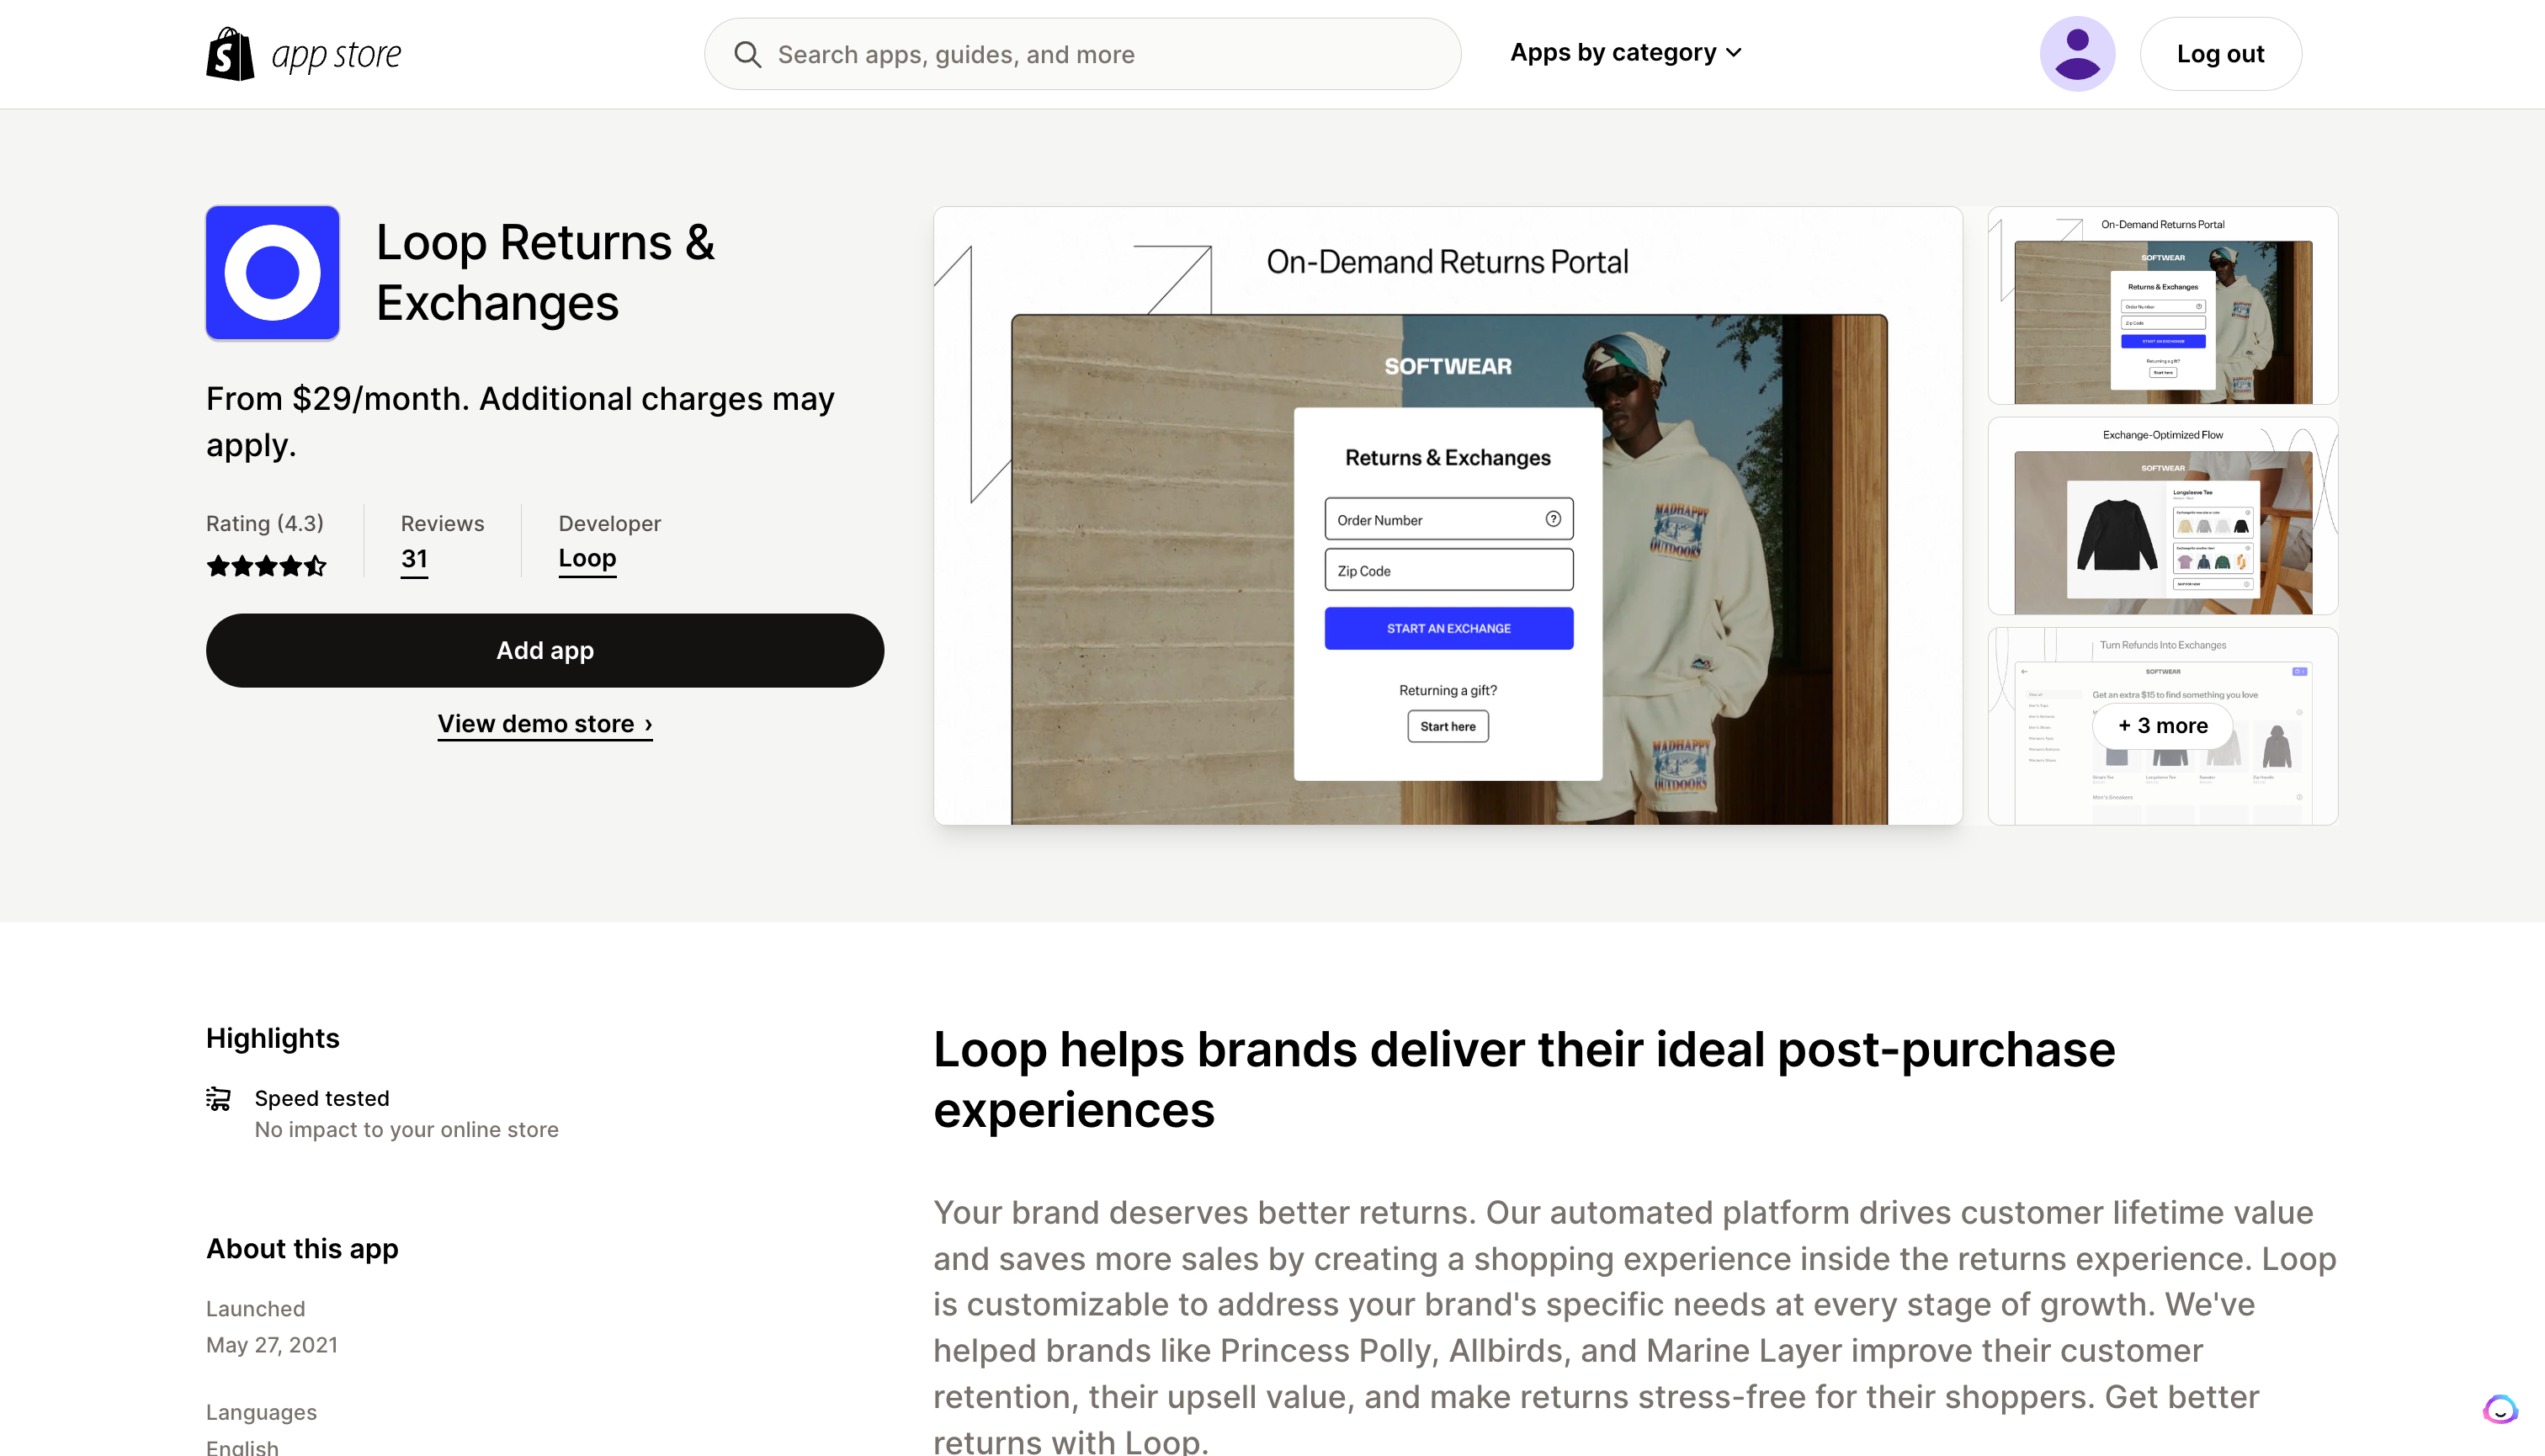Focus the Search apps, guides, and more field
The width and height of the screenshot is (2545, 1456).
point(1082,54)
